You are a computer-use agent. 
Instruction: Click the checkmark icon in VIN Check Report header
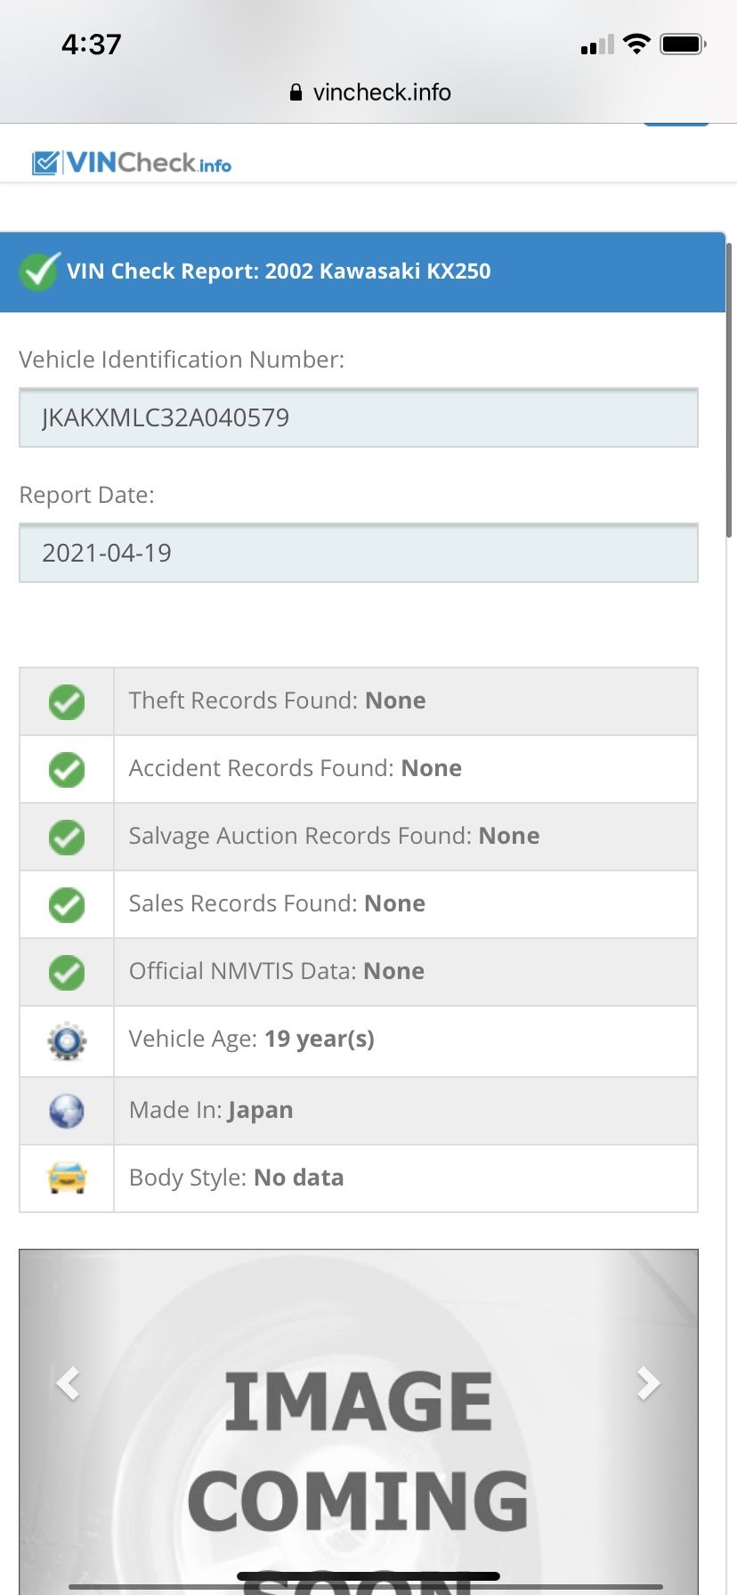click(40, 271)
